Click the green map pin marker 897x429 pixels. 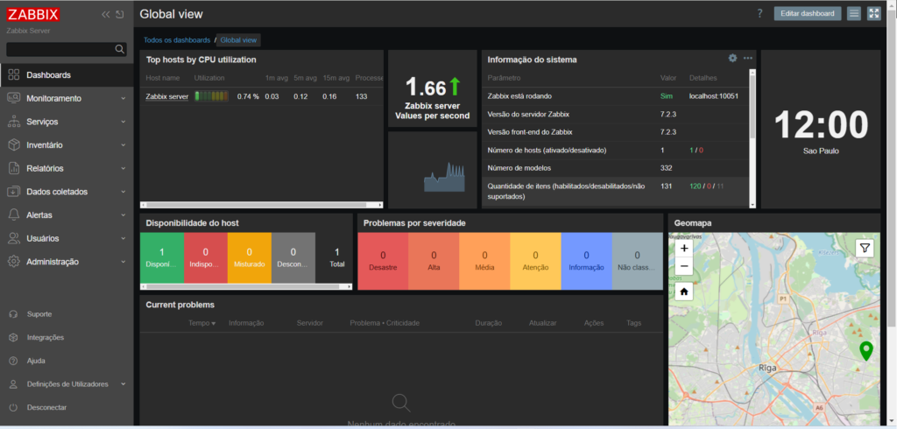point(866,350)
